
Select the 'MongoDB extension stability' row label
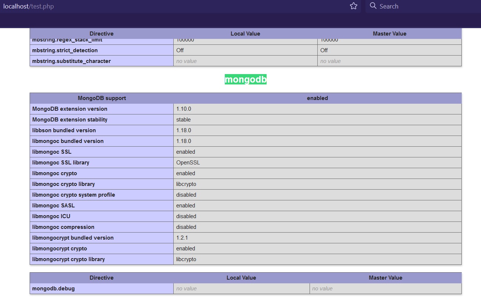[x=70, y=120]
